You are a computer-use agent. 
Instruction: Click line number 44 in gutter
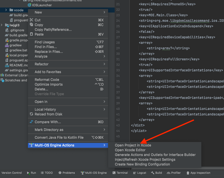point(118,131)
